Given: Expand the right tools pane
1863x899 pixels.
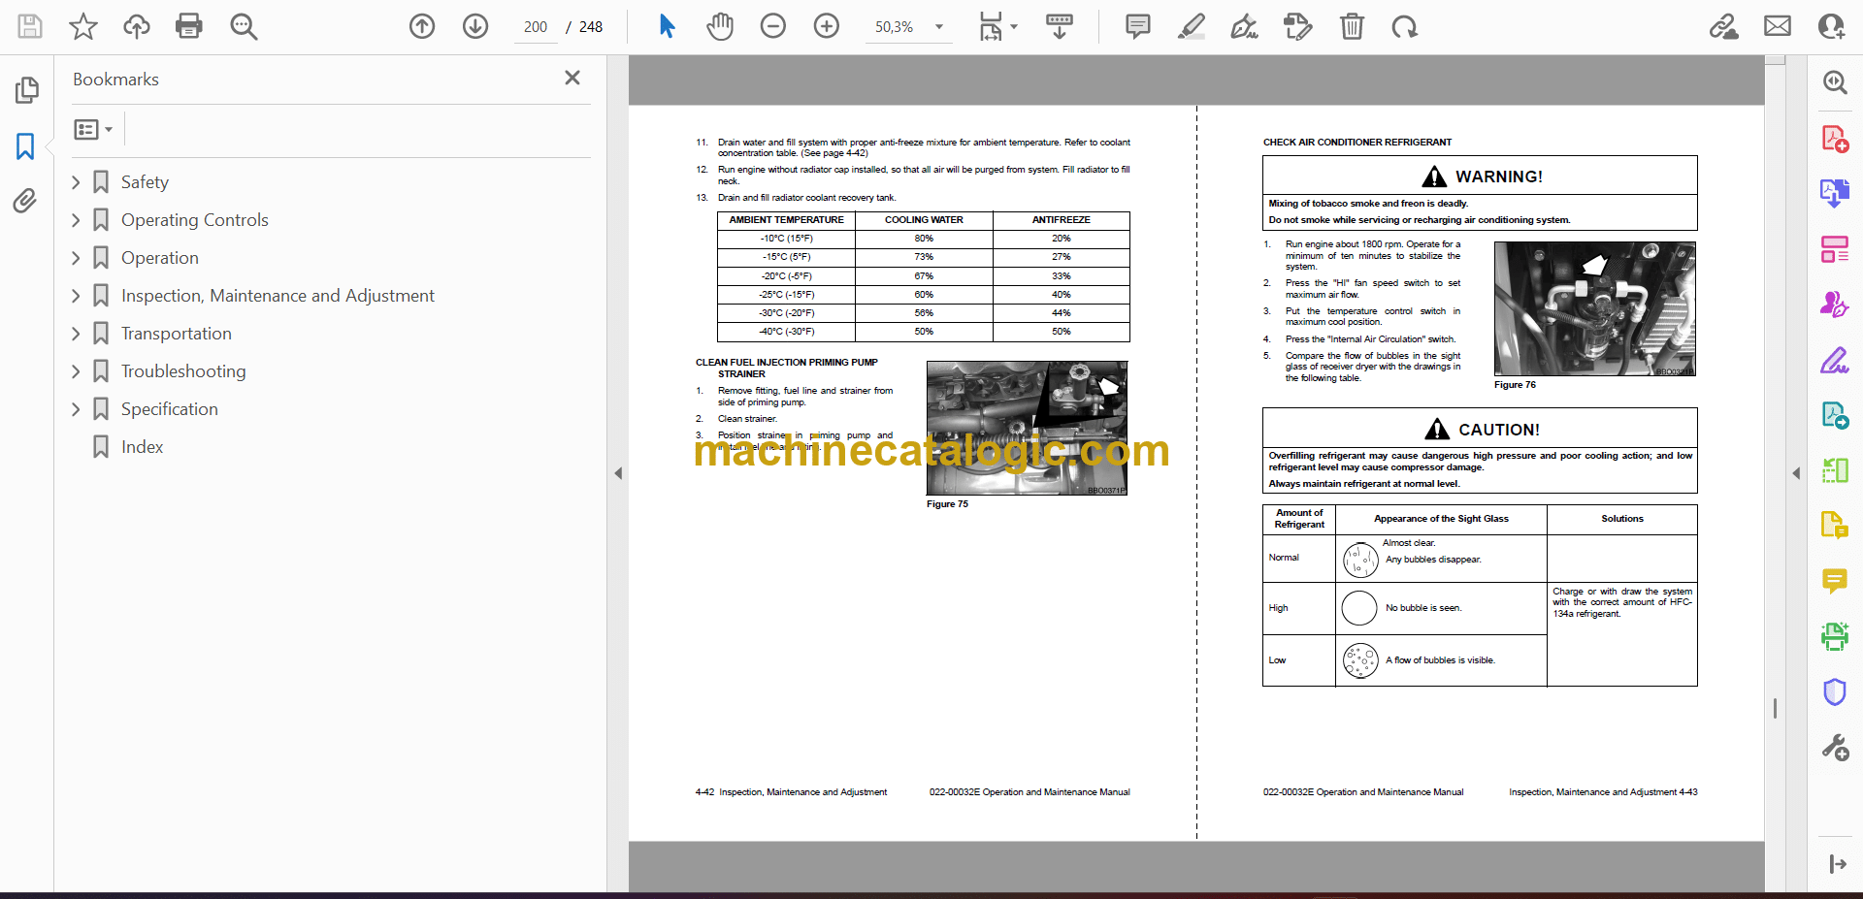Looking at the screenshot, I should coord(1837,864).
